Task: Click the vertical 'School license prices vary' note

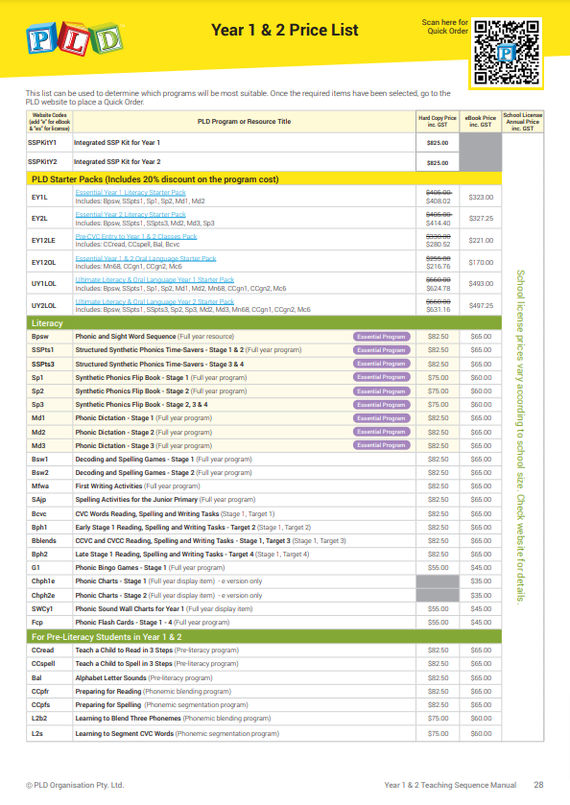Action: 521,437
